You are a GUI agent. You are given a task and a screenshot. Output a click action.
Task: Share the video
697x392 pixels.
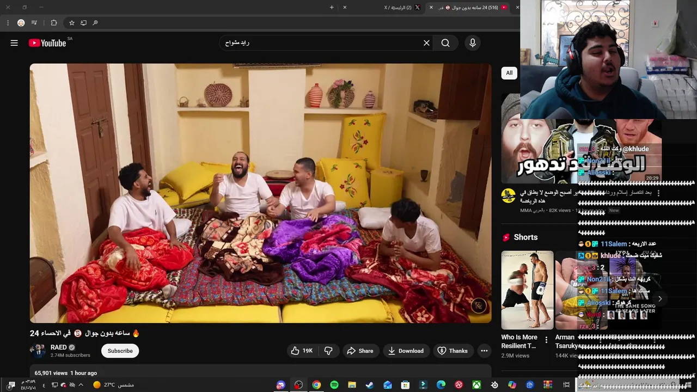360,351
